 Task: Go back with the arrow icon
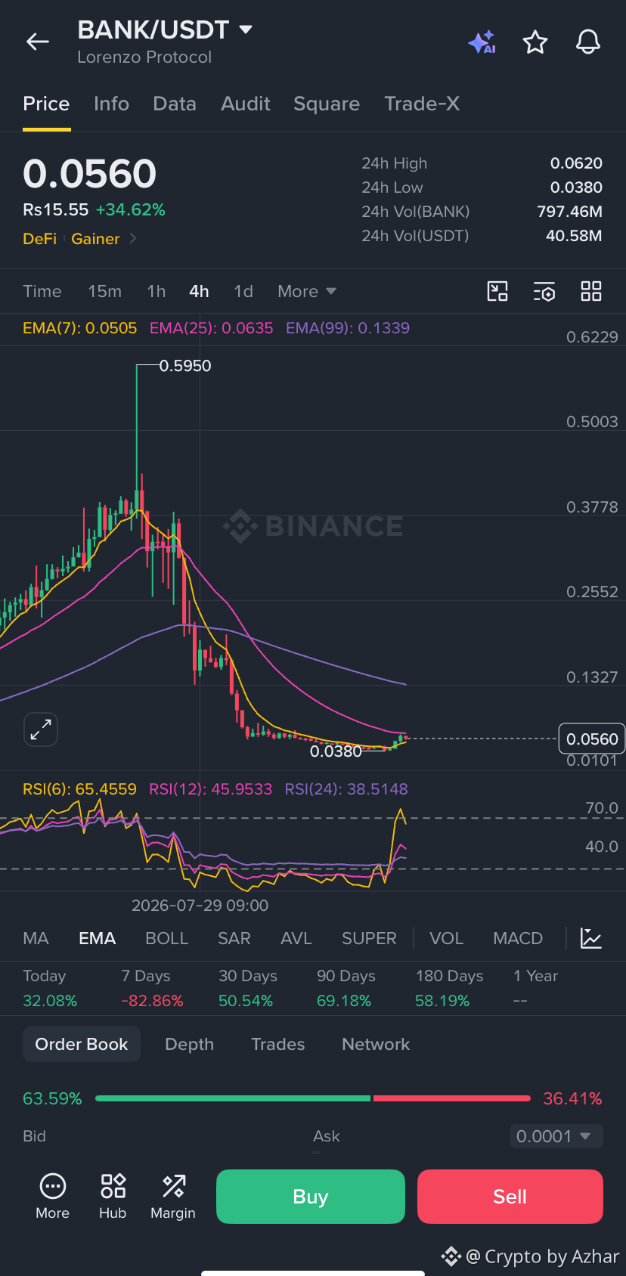pyautogui.click(x=38, y=42)
